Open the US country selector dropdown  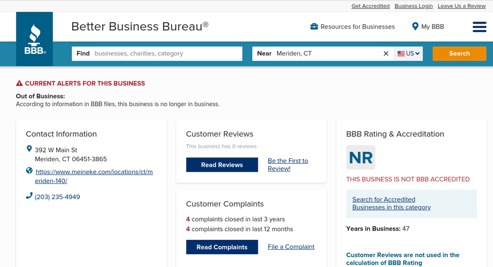(x=409, y=54)
